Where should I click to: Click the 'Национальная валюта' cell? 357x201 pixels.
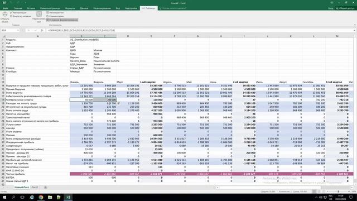click(106, 61)
